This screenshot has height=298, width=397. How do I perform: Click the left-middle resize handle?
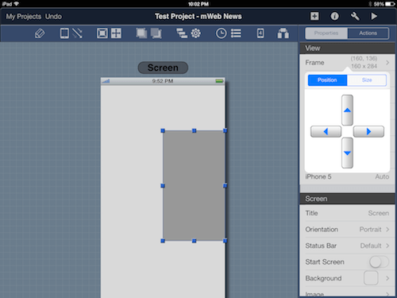163,186
